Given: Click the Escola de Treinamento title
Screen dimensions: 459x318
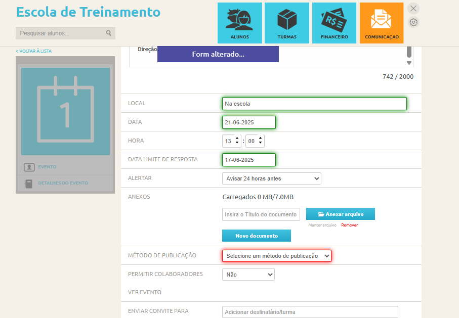Looking at the screenshot, I should (89, 12).
